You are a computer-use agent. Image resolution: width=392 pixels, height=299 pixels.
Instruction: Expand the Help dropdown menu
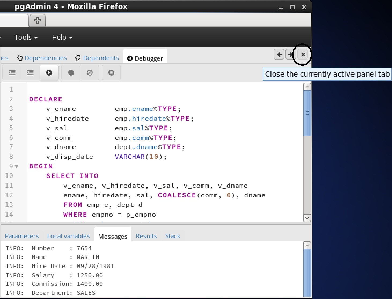pos(62,37)
